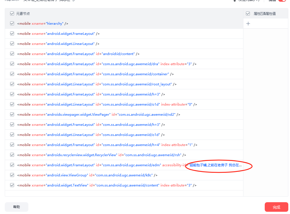This screenshot has height=214, width=290.
Task: Uncheck the TextView aweme:id/content row checkbox
Action: pyautogui.click(x=12, y=185)
